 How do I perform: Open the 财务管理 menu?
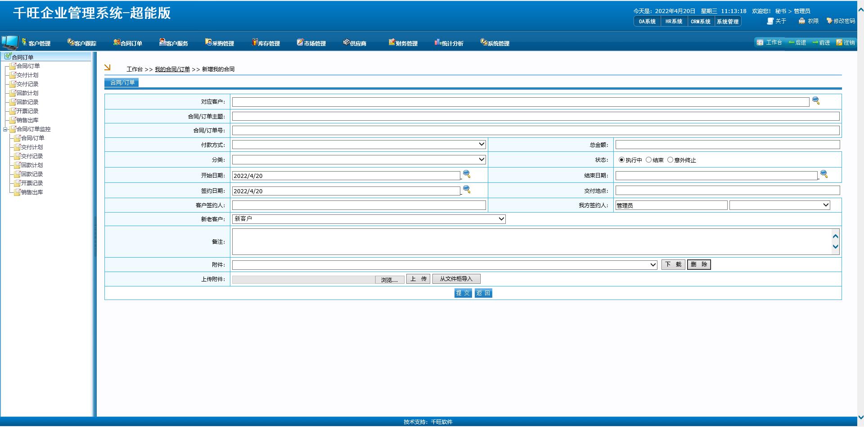[403, 43]
